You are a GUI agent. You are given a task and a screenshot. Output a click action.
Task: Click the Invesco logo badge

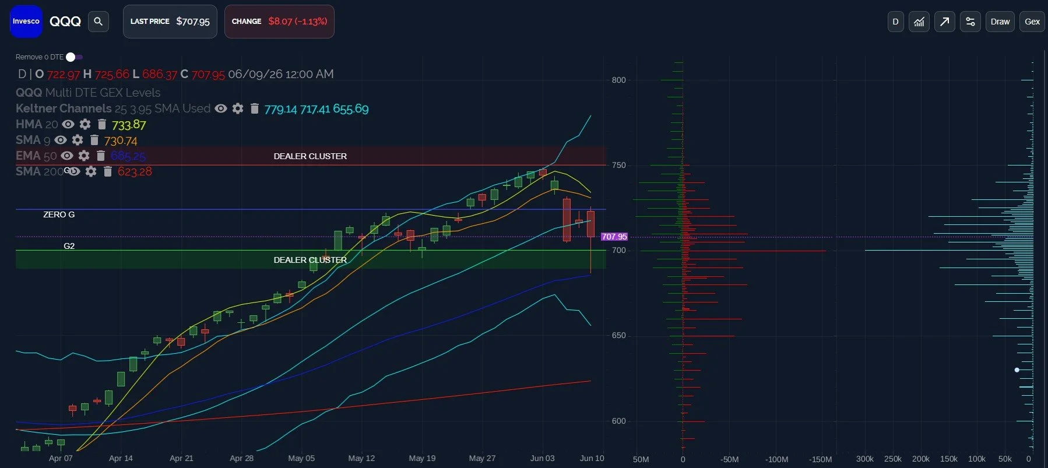click(x=26, y=22)
